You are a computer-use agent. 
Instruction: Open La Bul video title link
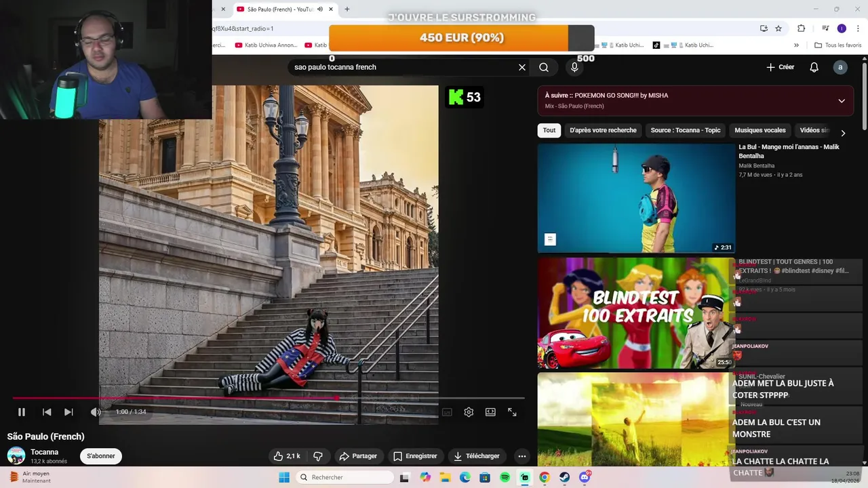click(x=789, y=151)
